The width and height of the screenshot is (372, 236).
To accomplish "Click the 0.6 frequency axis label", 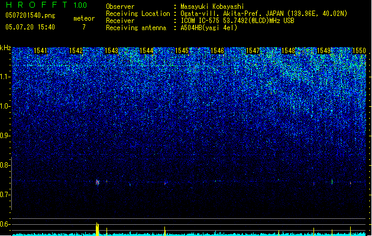I will click(x=5, y=224).
